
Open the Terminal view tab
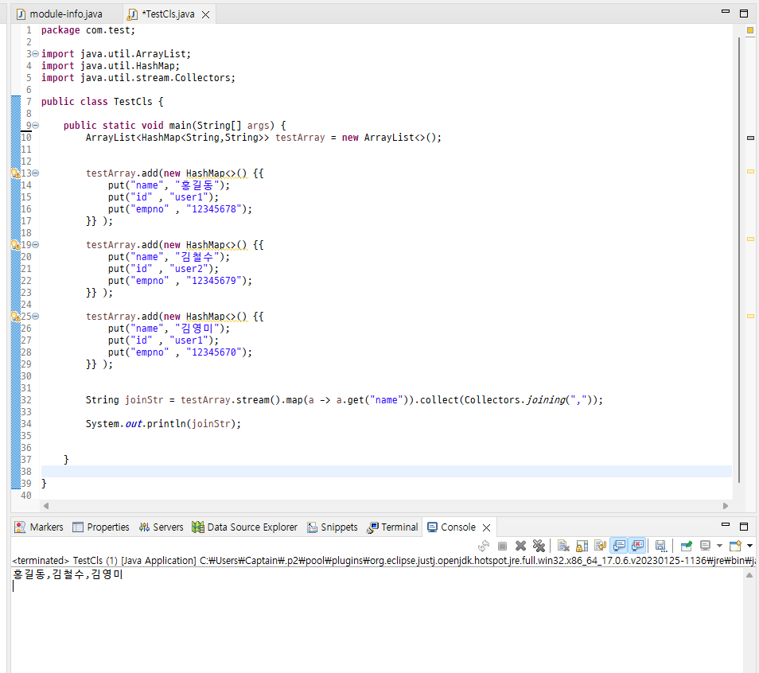coord(392,527)
